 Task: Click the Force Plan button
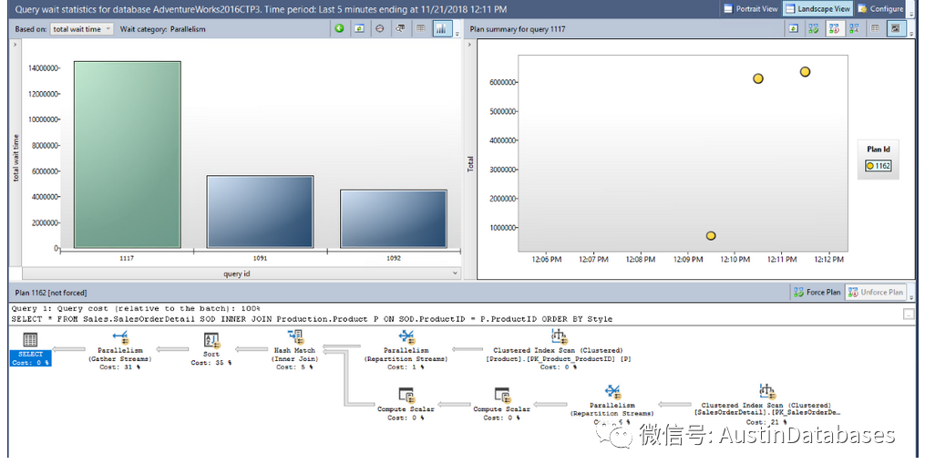point(817,292)
